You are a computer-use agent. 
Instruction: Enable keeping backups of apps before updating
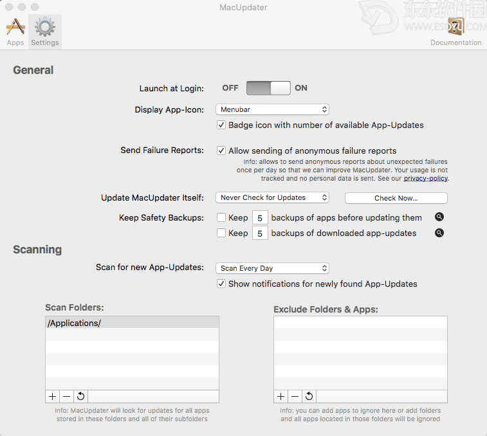click(x=221, y=217)
